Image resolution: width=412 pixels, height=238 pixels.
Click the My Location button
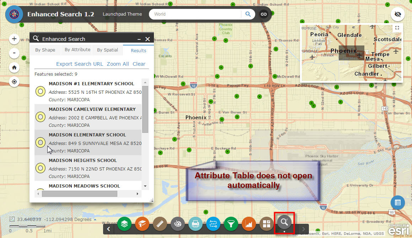(14, 82)
